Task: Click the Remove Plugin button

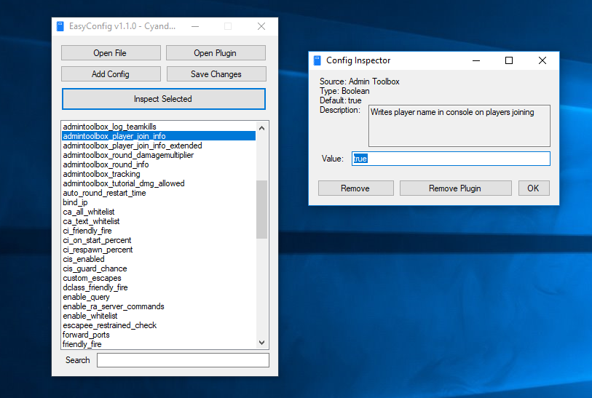Action: (455, 188)
